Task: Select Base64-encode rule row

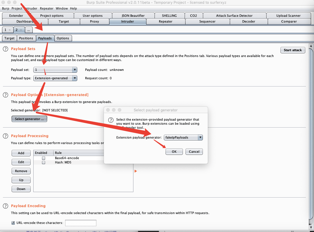Action: pos(69,158)
